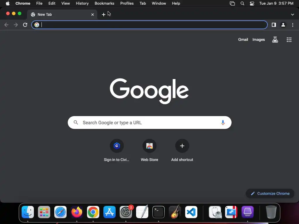The width and height of the screenshot is (299, 224).
Task: Click the forward navigation arrow
Action: pyautogui.click(x=16, y=25)
